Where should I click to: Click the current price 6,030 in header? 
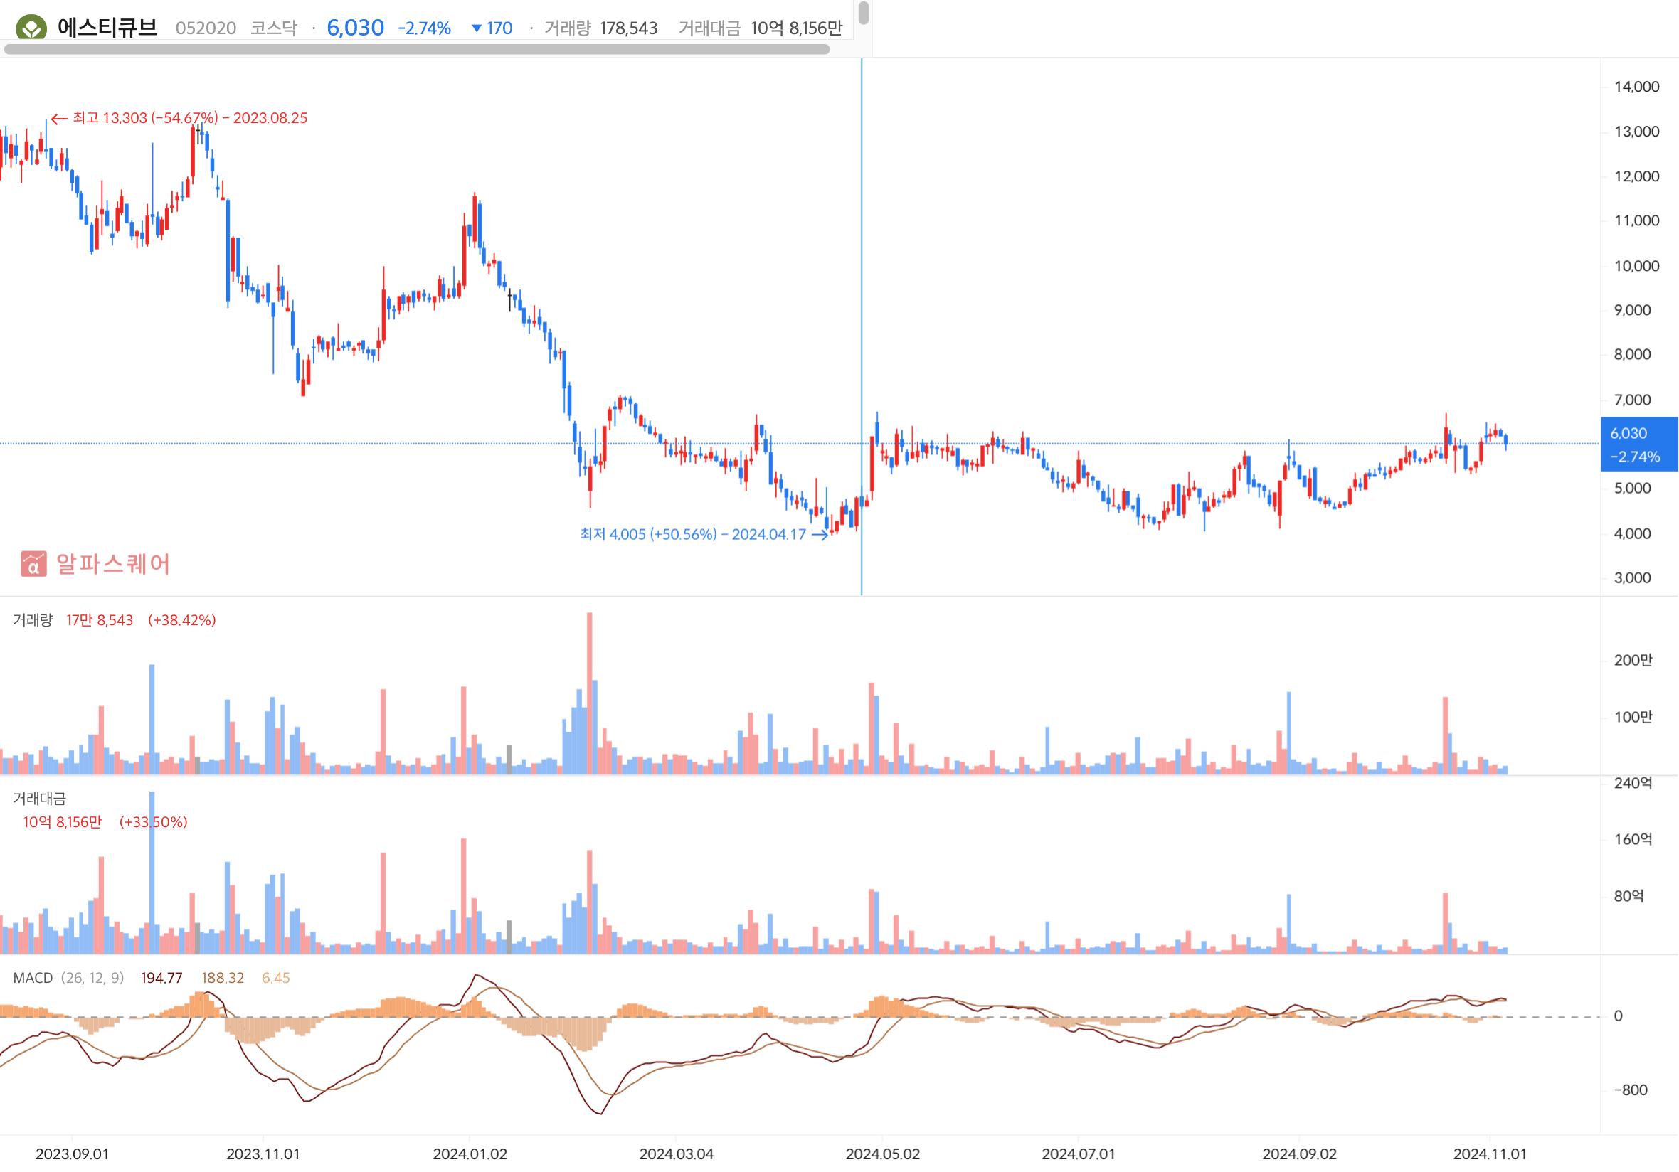tap(356, 28)
